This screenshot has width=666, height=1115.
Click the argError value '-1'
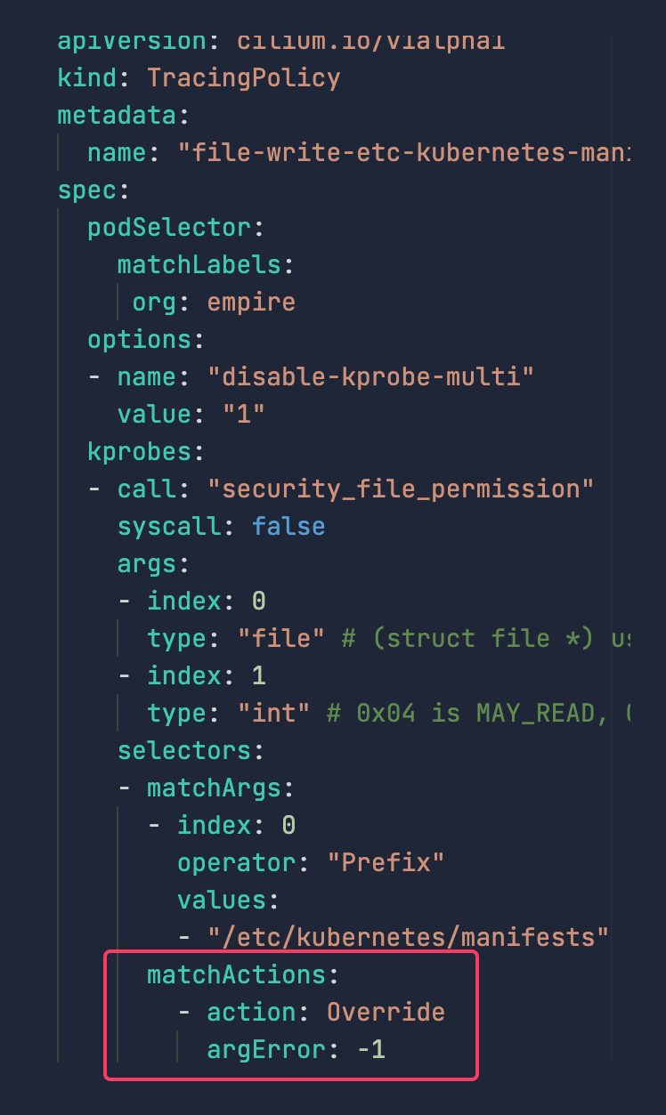click(x=370, y=1050)
